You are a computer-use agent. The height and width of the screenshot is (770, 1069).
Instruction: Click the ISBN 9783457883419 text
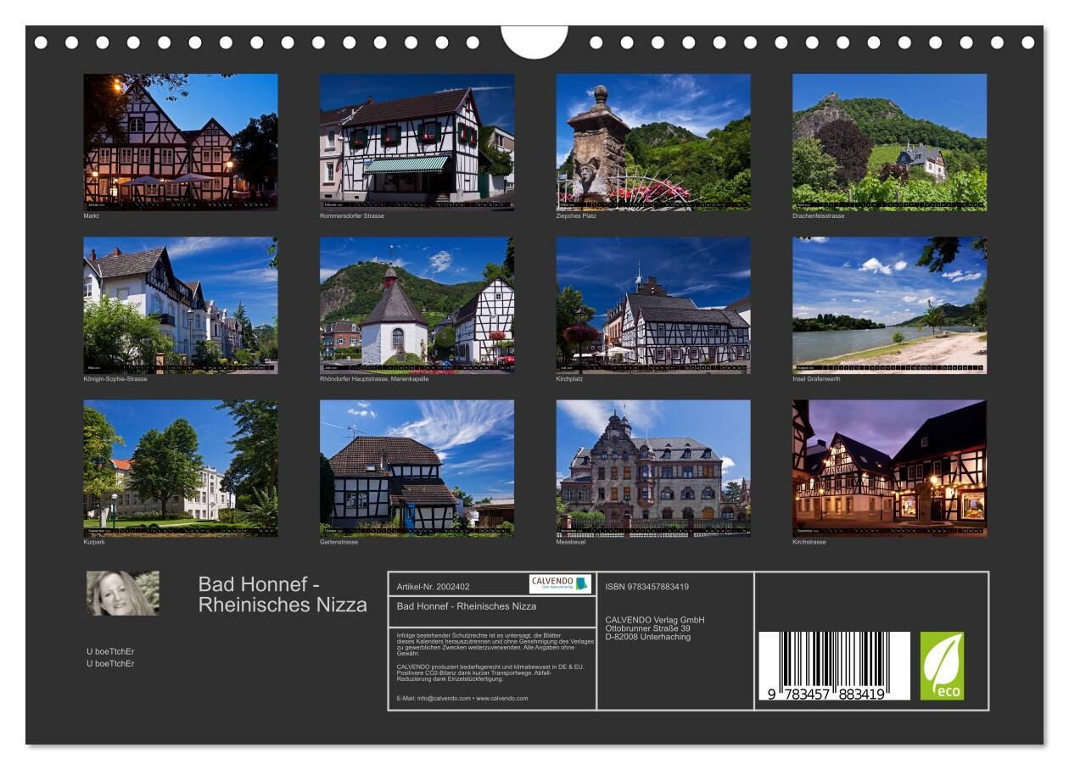click(646, 587)
